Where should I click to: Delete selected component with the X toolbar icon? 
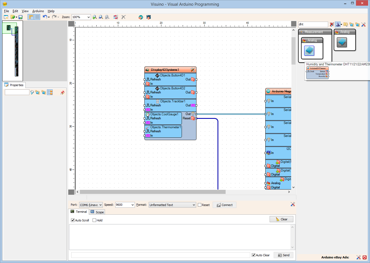coord(123,17)
